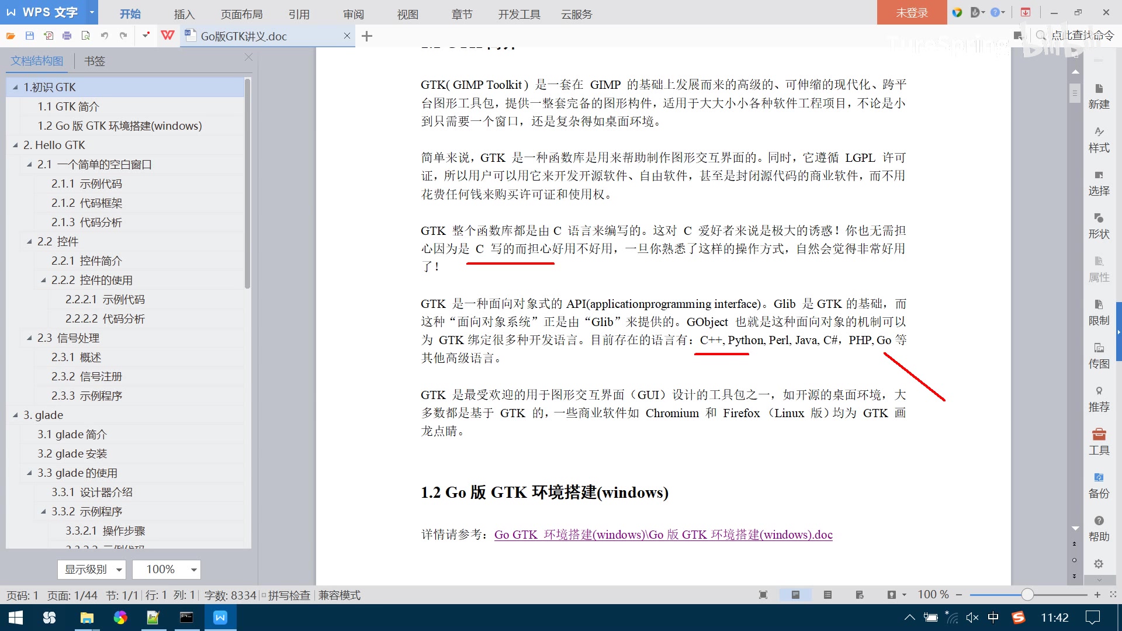Collapse the 2.2.2 控件的使用 tree node
Image resolution: width=1122 pixels, height=631 pixels.
(x=43, y=280)
